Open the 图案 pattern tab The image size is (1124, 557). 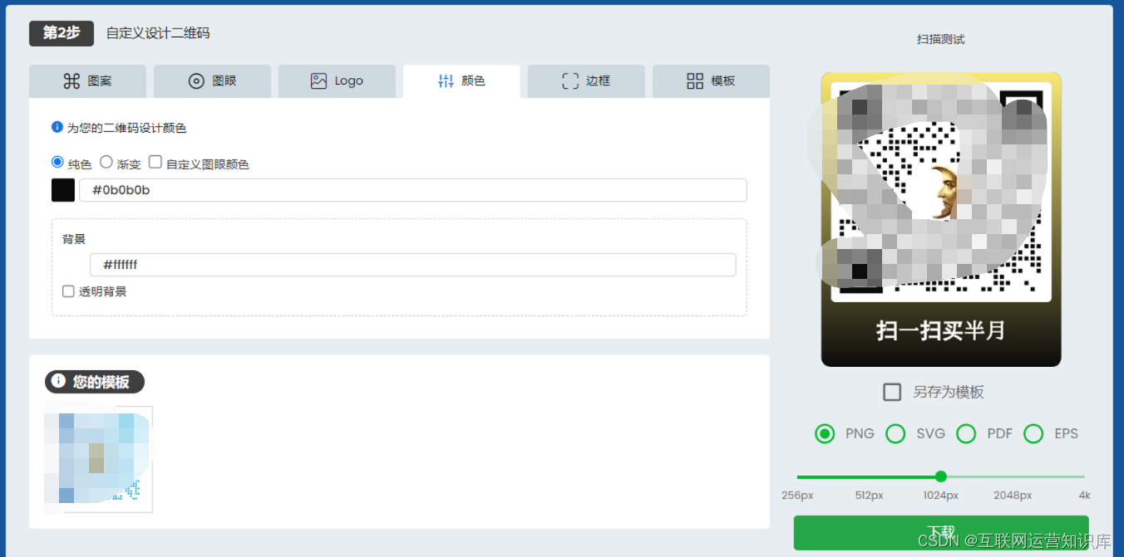pyautogui.click(x=87, y=81)
